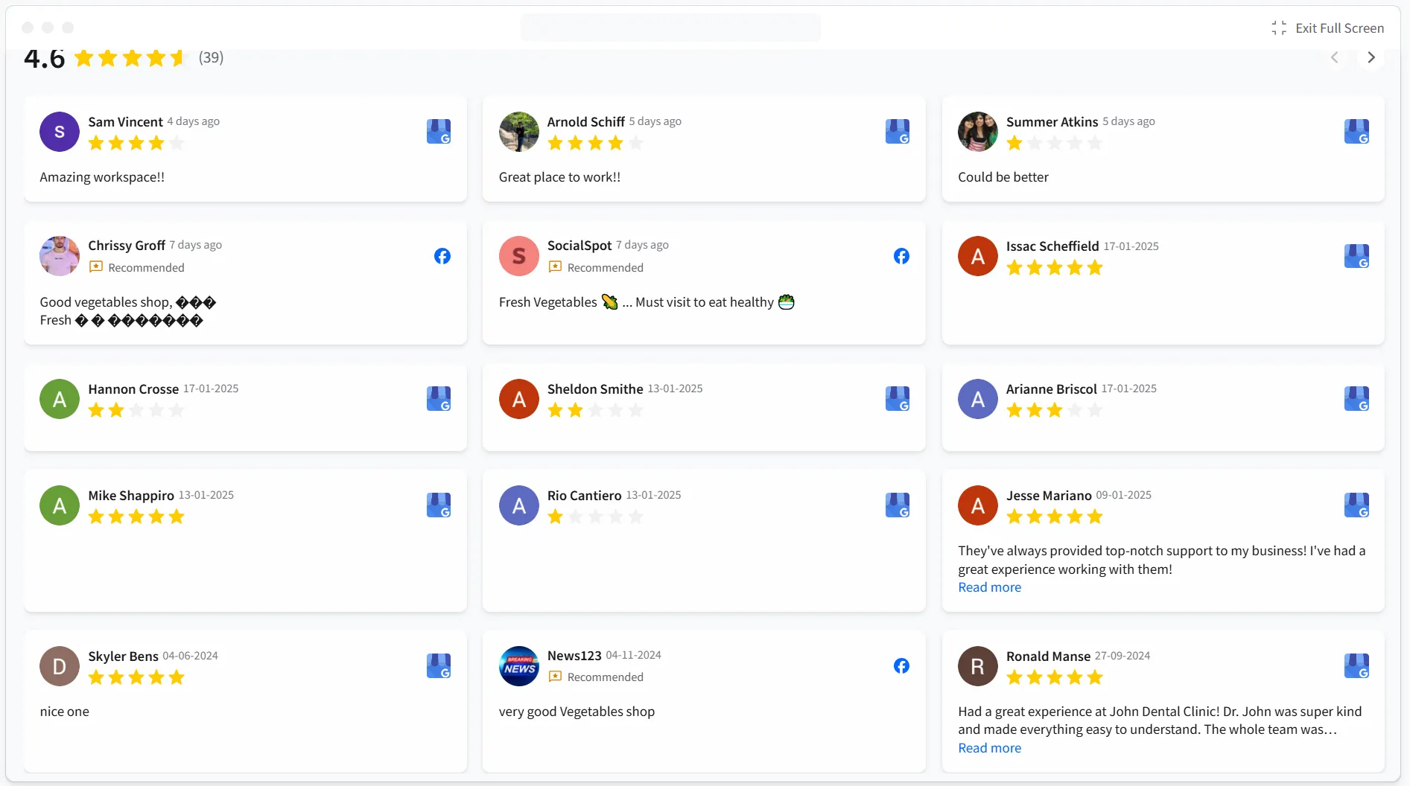Click the Google icon on Ronald Manse's review

[x=1357, y=666]
